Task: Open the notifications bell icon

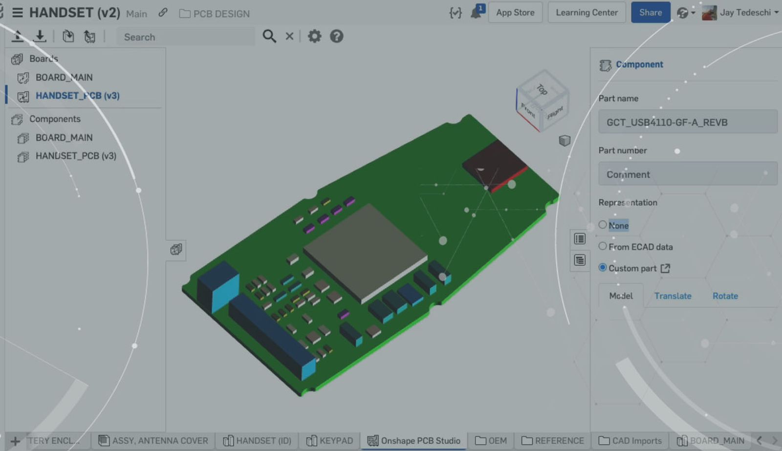Action: [x=476, y=13]
